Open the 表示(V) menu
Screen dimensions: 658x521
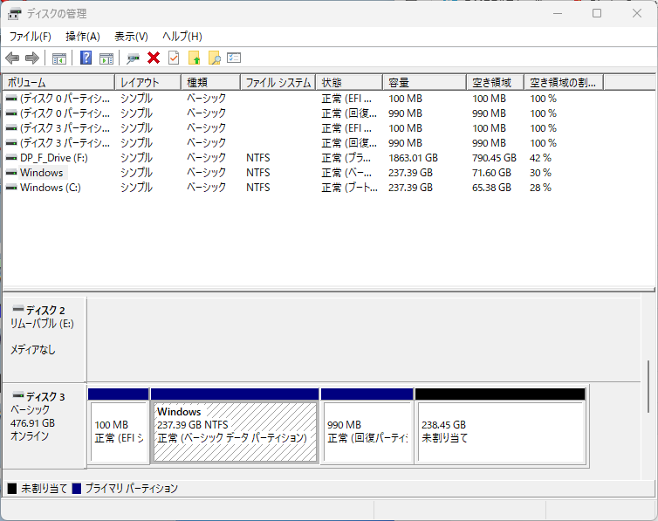pos(131,37)
